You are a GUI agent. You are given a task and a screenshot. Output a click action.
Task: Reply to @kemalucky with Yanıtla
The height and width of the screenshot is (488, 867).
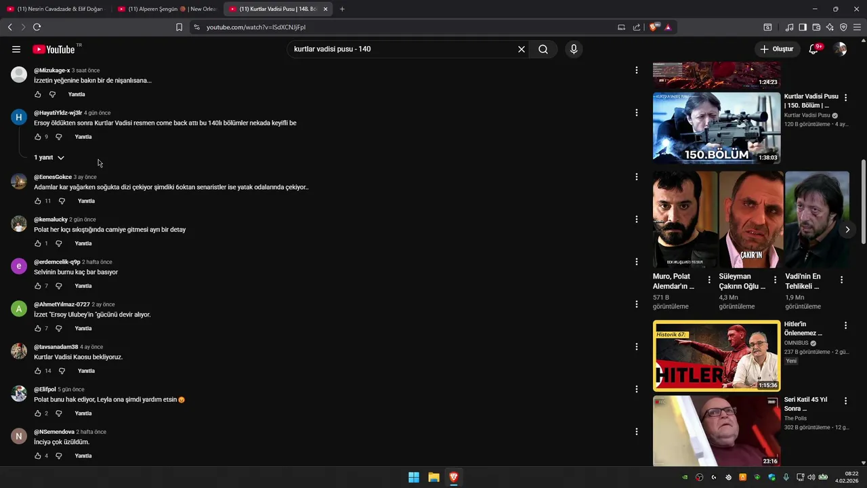click(x=83, y=243)
